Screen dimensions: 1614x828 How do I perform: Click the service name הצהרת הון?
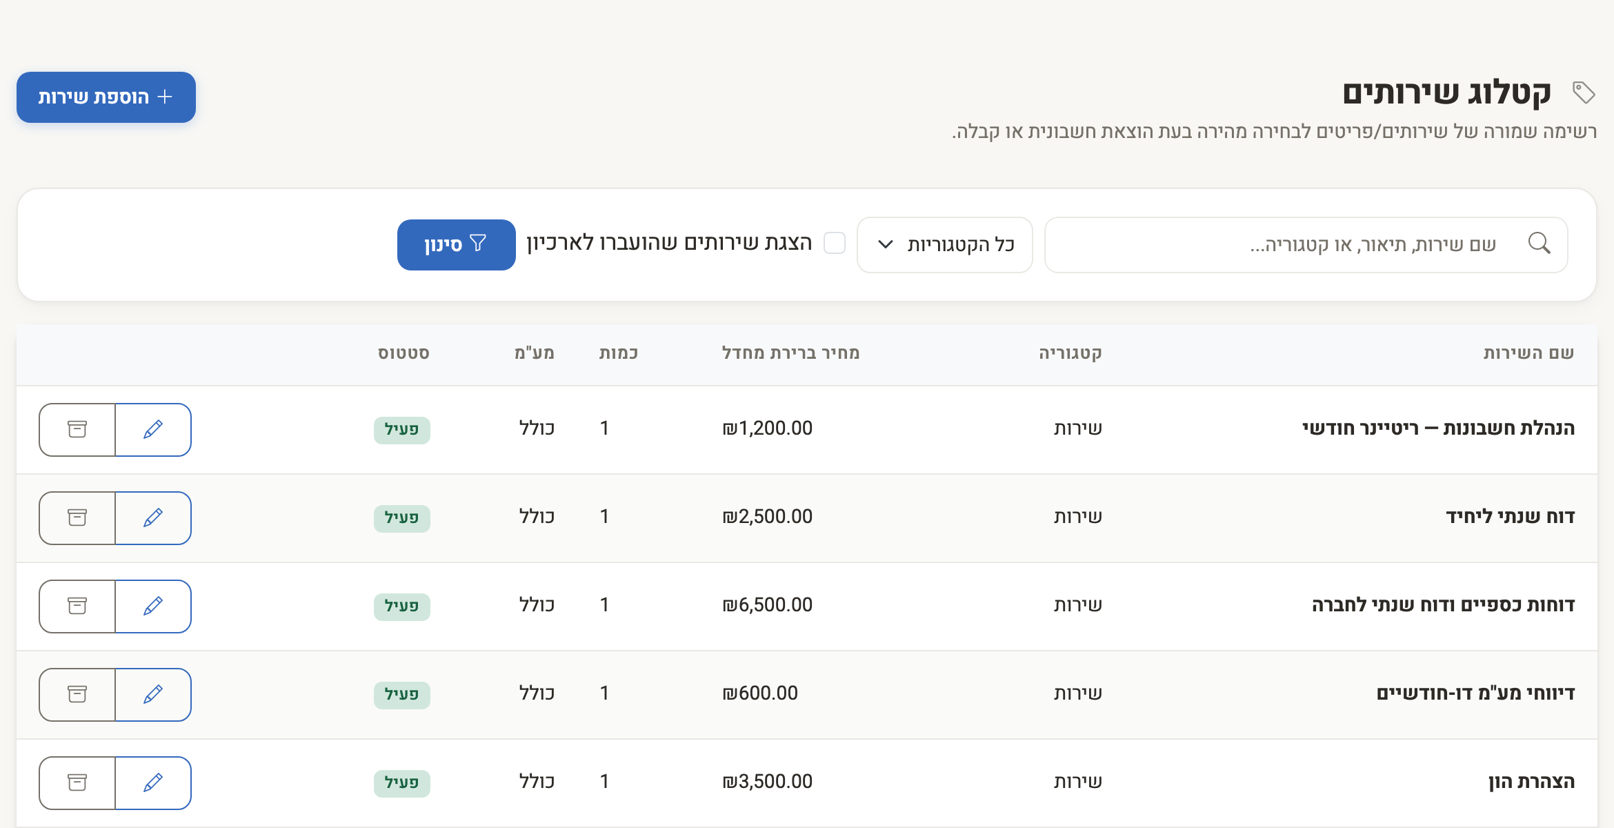click(x=1531, y=782)
